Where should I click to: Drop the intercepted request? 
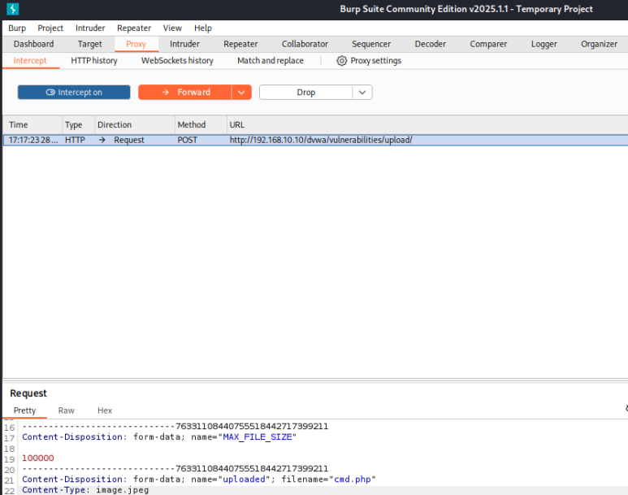(306, 92)
